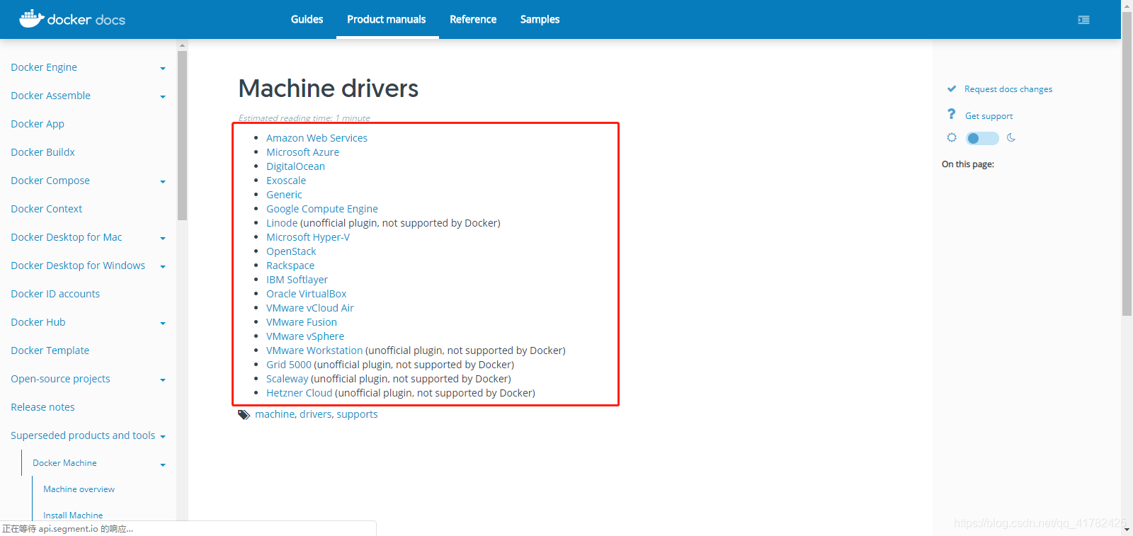
Task: Collapse Superseded products and tools arrow
Action: [x=163, y=437]
